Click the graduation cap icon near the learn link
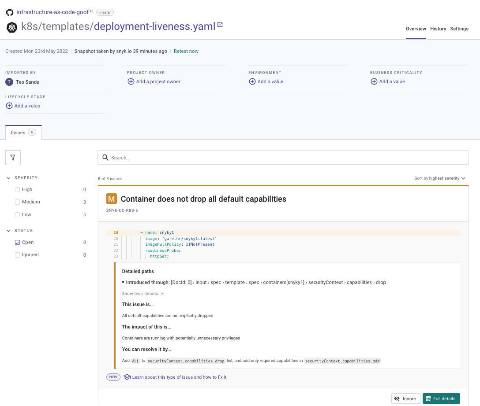480x406 pixels. (x=127, y=377)
